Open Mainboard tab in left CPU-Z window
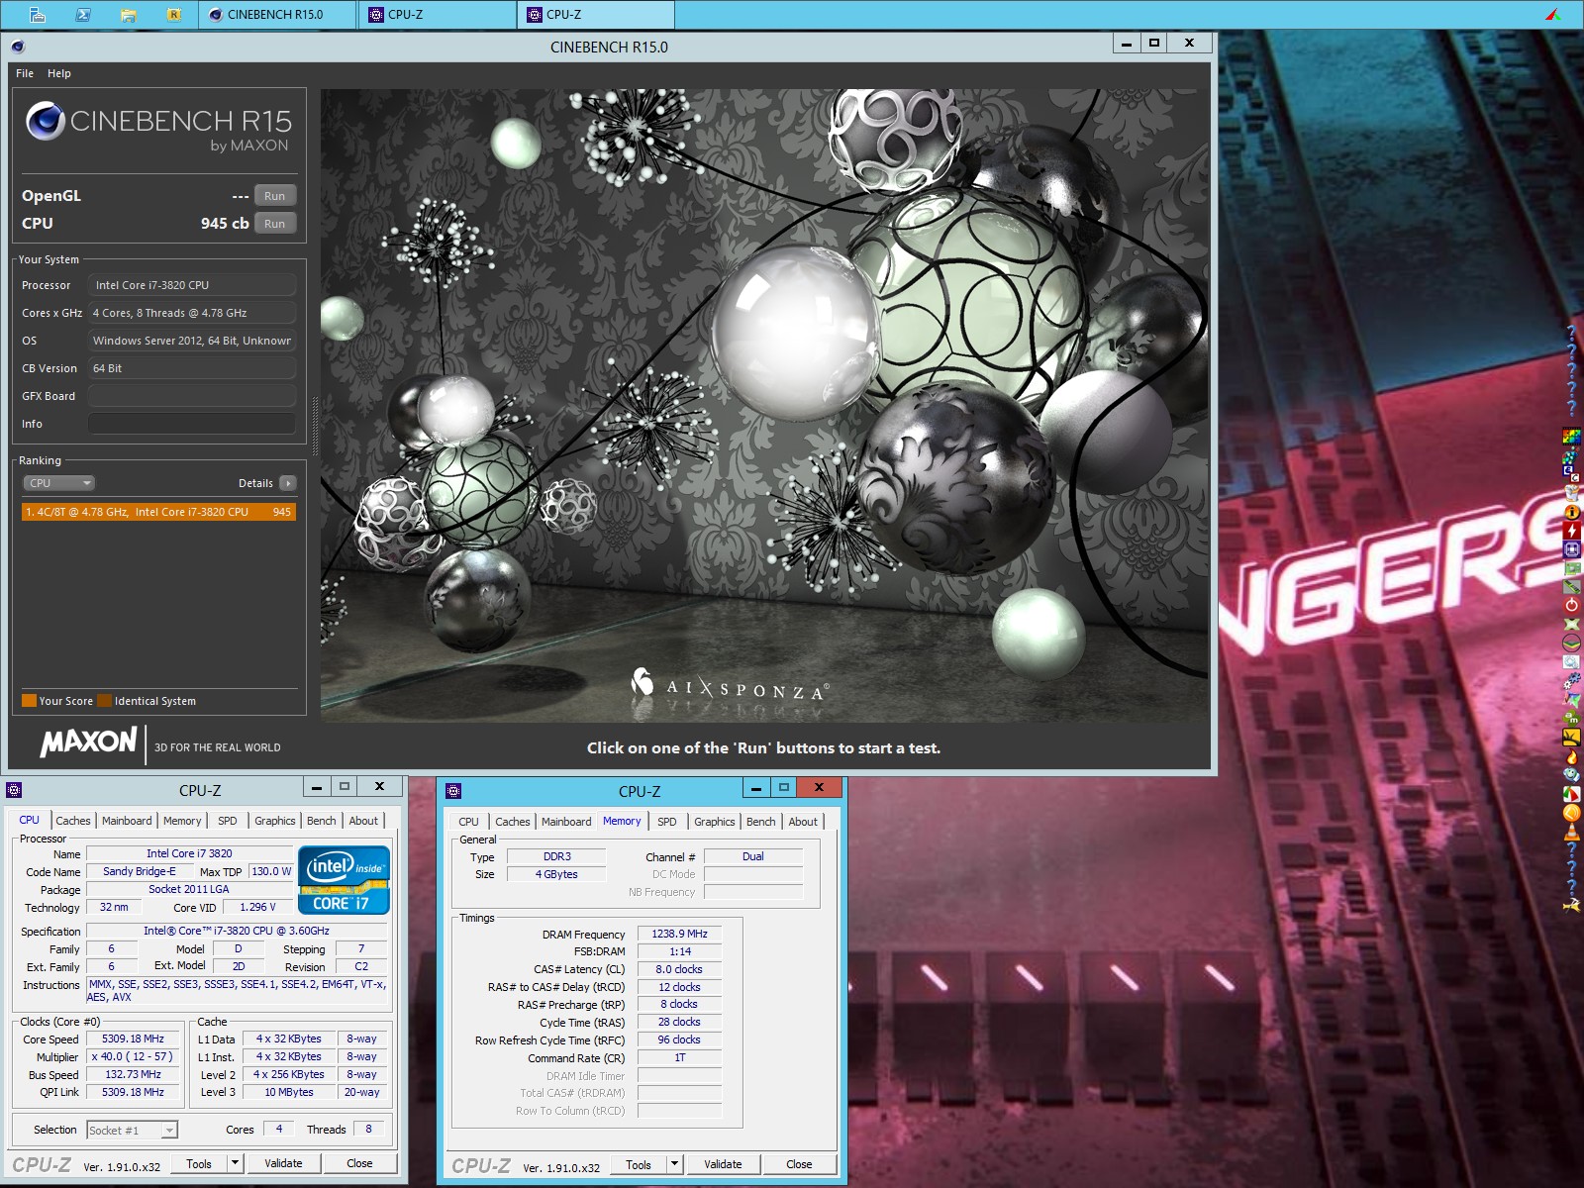Screen dimensions: 1584x1188 [x=127, y=821]
